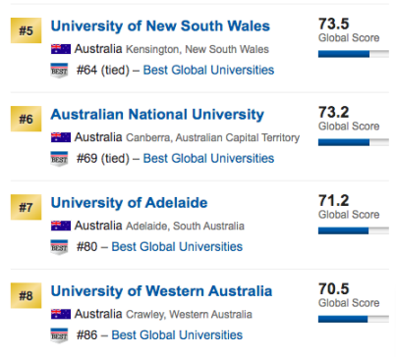This screenshot has height=357, width=396.
Task: Click the BEST badge icon next to #64 (tied)
Action: coord(59,71)
